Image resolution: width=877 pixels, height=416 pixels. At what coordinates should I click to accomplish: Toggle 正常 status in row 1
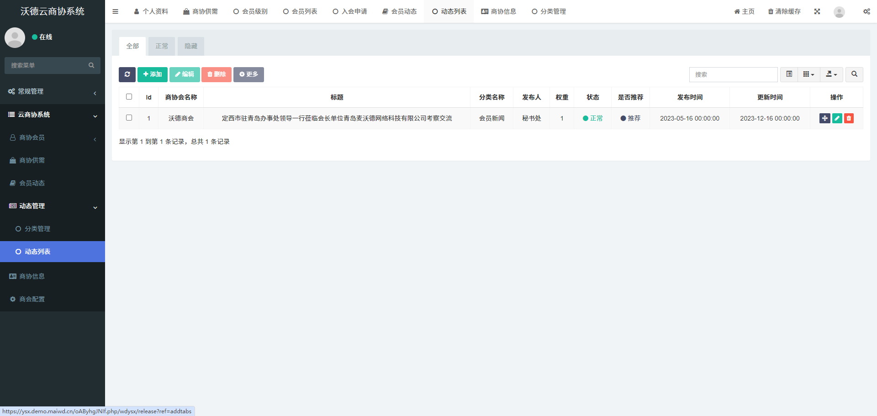(592, 118)
